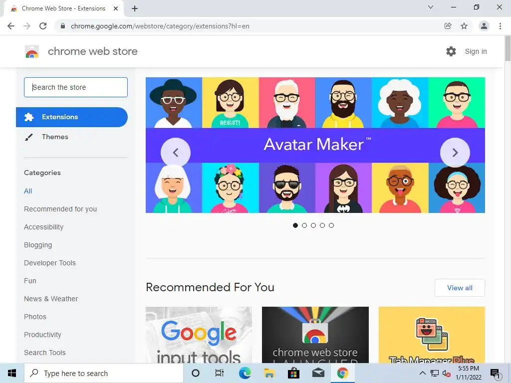Click View all recommended extensions
Viewport: 511px width, 383px height.
(x=460, y=288)
